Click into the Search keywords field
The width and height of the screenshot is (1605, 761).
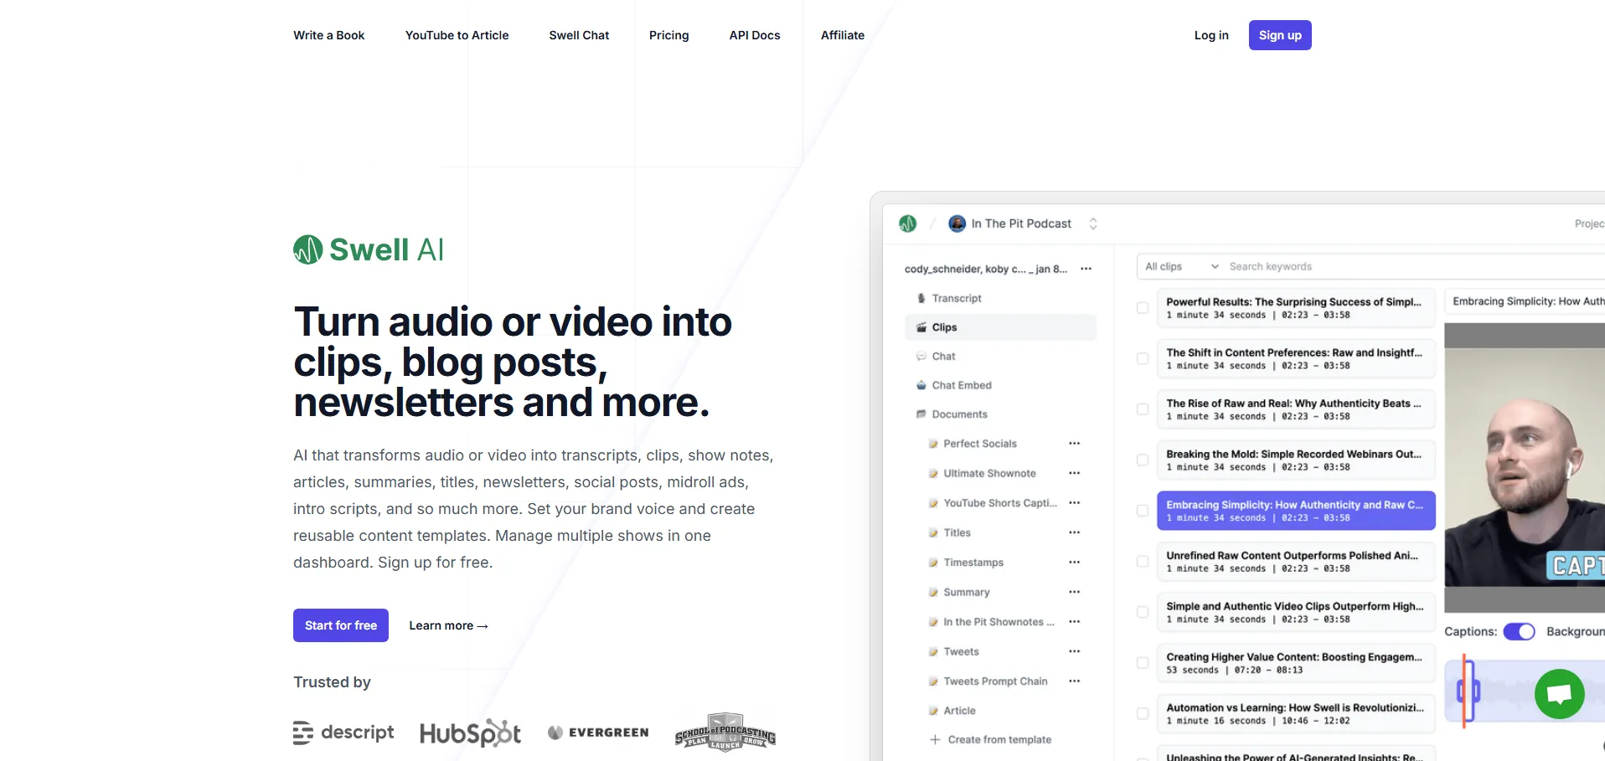1340,267
